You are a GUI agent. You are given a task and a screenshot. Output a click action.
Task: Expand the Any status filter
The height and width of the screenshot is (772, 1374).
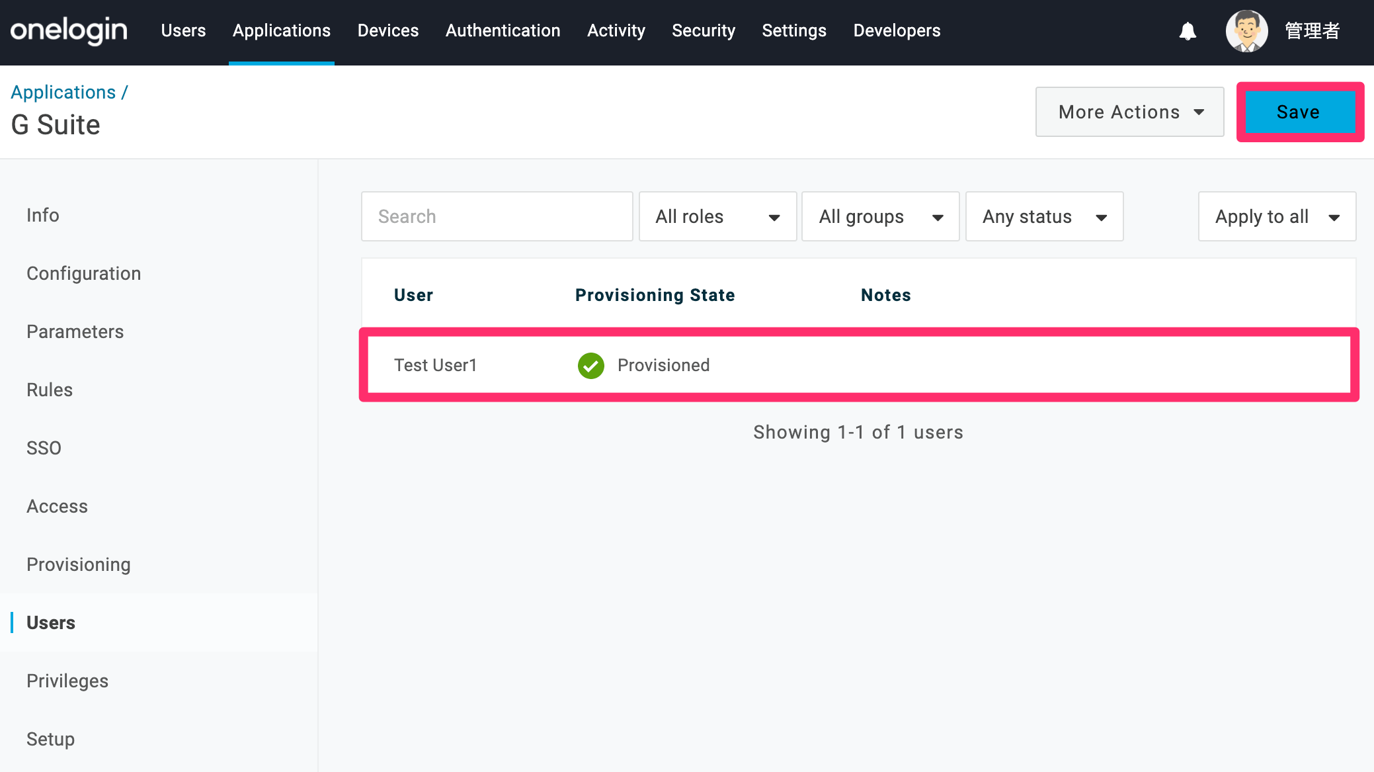[1044, 216]
